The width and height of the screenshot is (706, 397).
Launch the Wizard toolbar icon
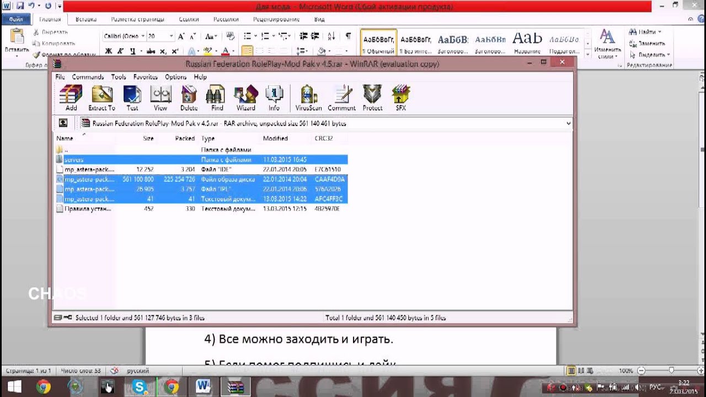click(x=246, y=98)
